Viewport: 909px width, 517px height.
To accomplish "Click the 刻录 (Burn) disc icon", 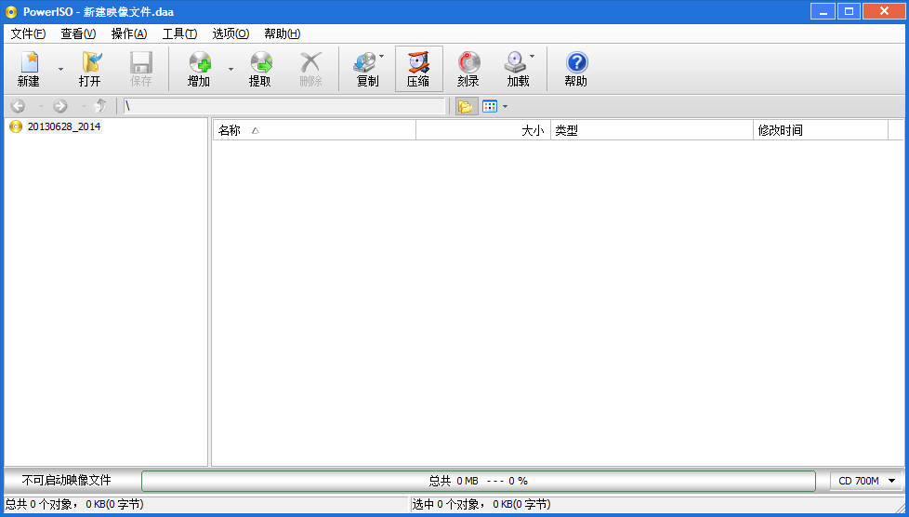I will [x=468, y=69].
